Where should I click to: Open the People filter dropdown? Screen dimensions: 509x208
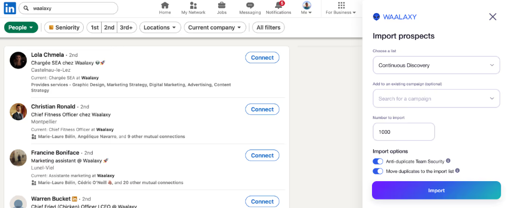[21, 27]
